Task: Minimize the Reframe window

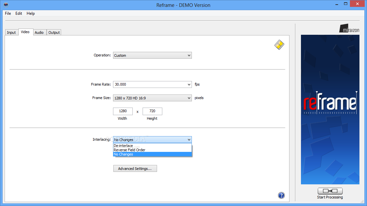Action: (x=337, y=4)
